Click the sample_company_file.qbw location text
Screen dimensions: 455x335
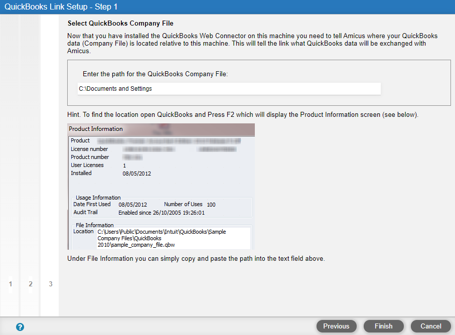(x=162, y=238)
